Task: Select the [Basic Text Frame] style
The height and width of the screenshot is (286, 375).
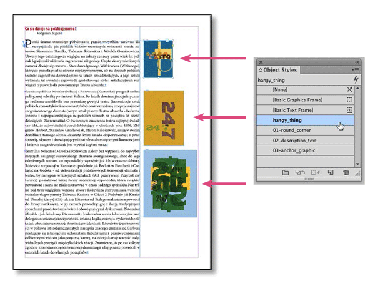Action: 306,110
